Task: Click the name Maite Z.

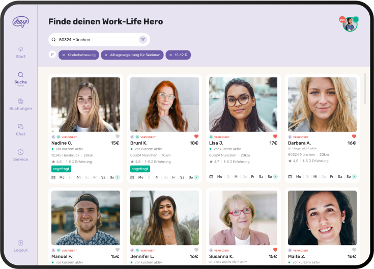Action: 297,256
